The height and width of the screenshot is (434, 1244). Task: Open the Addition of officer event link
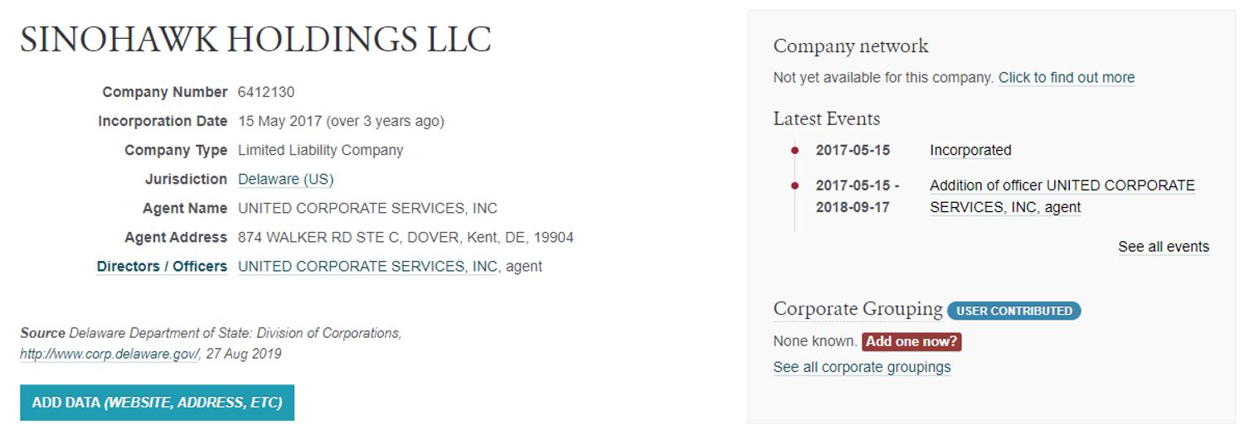coord(1062,196)
